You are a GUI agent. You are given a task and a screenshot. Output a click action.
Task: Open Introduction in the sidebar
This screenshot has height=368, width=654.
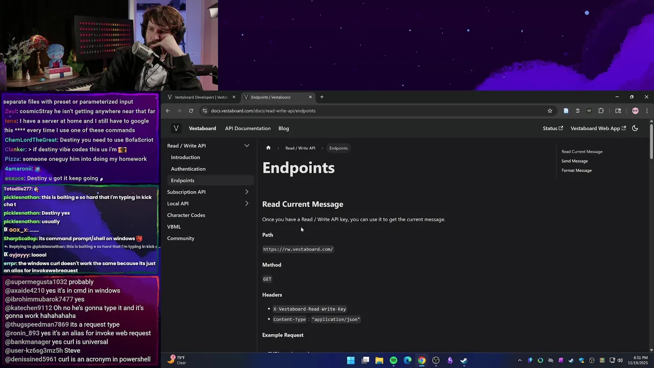(x=185, y=157)
